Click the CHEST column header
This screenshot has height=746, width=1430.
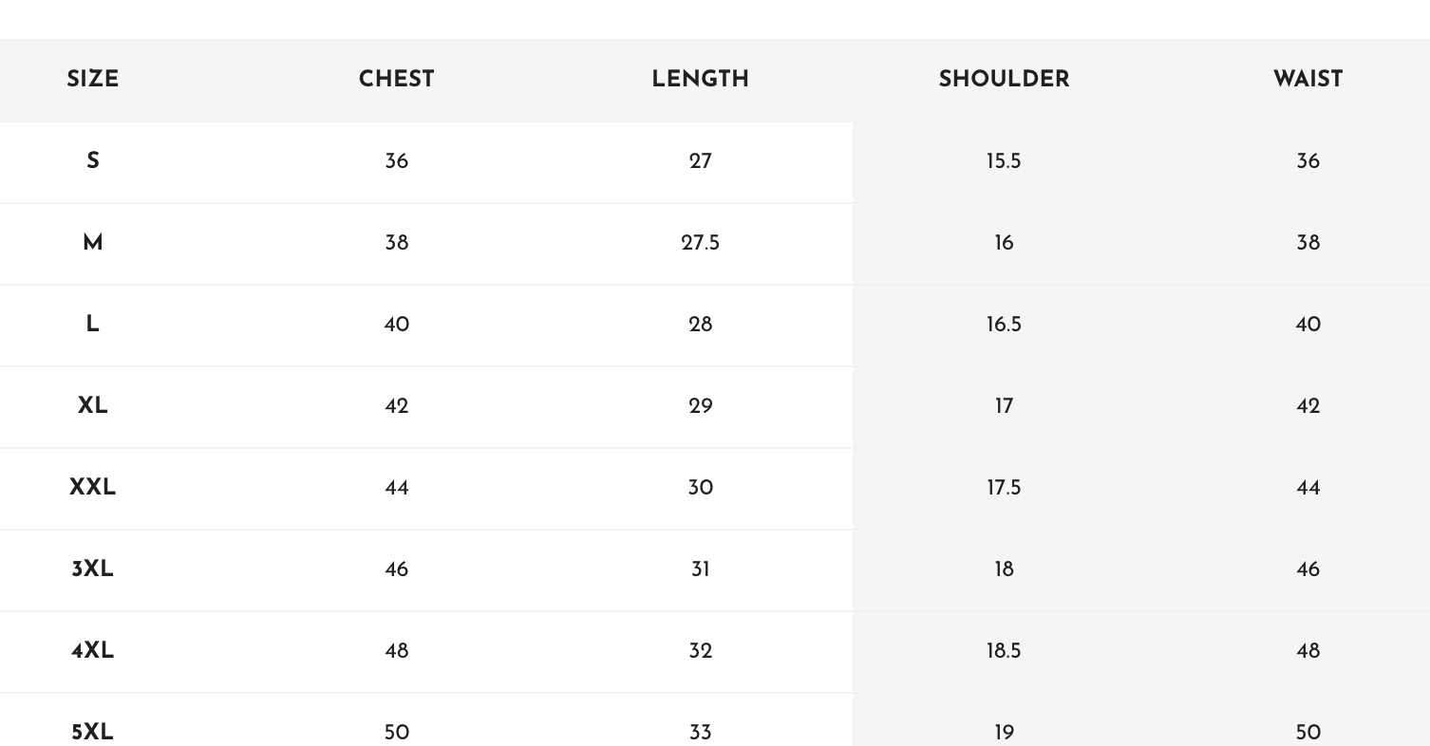coord(397,79)
